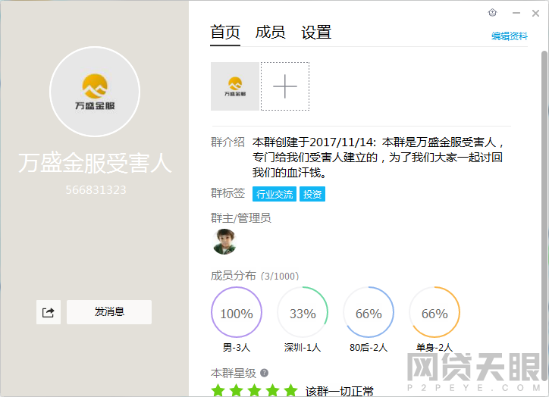
Task: Click the group name 万盛金服受害人
Action: [x=95, y=163]
